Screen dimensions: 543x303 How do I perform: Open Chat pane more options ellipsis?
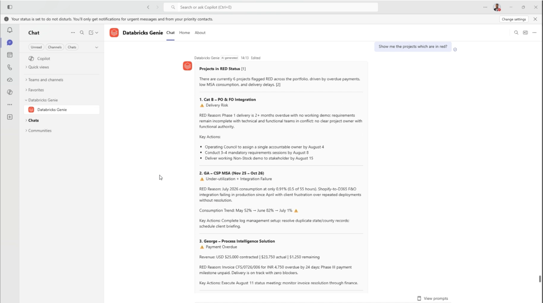click(x=73, y=32)
